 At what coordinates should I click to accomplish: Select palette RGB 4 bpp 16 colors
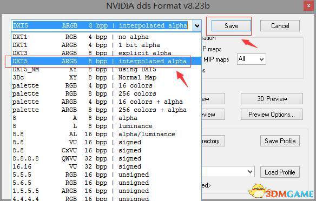(107, 85)
